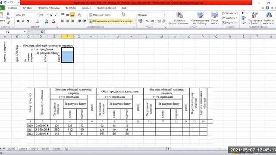This screenshot has height=155, width=276.
Task: Open Найти и выделить binoculars icon
Action: 268,15
